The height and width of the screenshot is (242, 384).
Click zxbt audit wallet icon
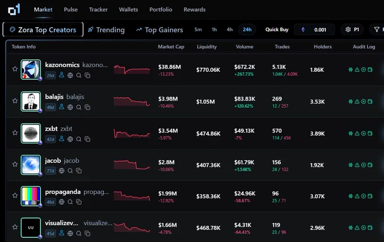click(x=370, y=133)
